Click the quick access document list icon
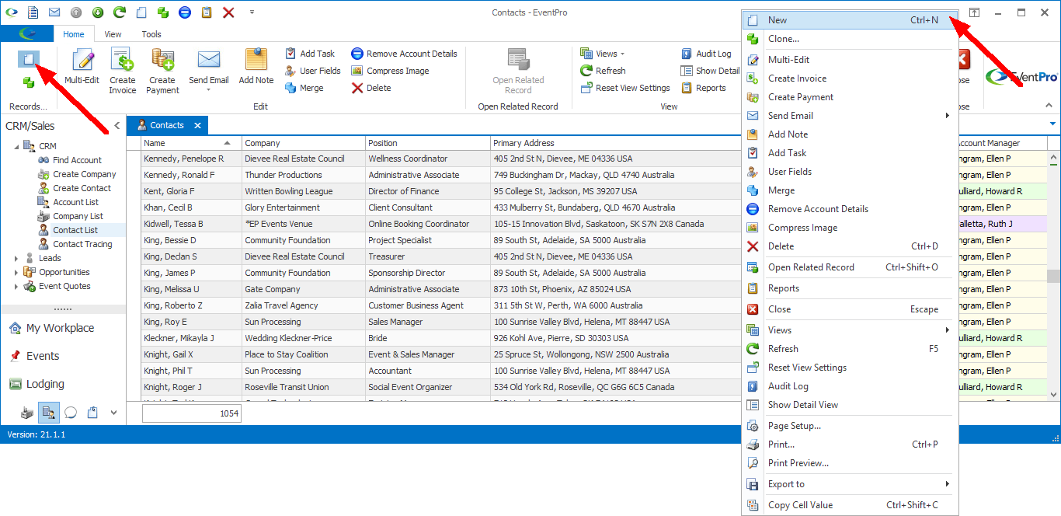The width and height of the screenshot is (1061, 516). [33, 12]
